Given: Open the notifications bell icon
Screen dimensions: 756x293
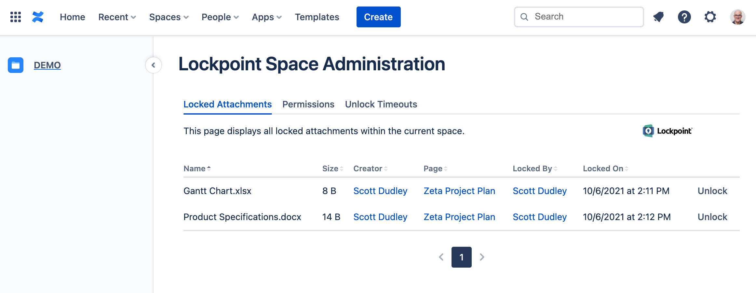Looking at the screenshot, I should tap(658, 17).
